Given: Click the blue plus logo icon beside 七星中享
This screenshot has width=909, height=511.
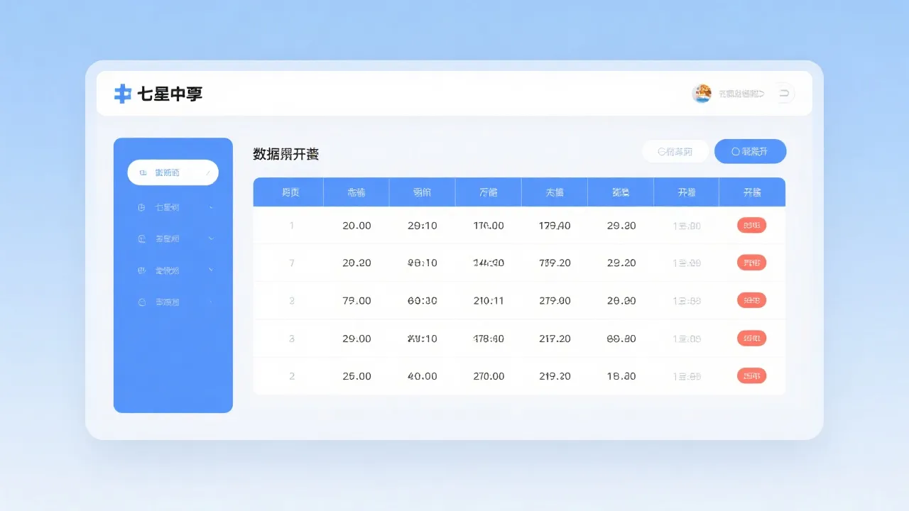Looking at the screenshot, I should [x=122, y=93].
